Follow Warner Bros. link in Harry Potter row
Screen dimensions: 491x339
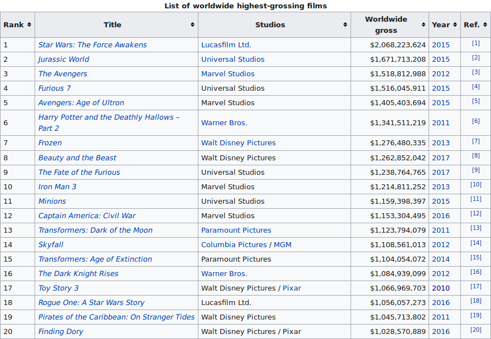tap(224, 122)
